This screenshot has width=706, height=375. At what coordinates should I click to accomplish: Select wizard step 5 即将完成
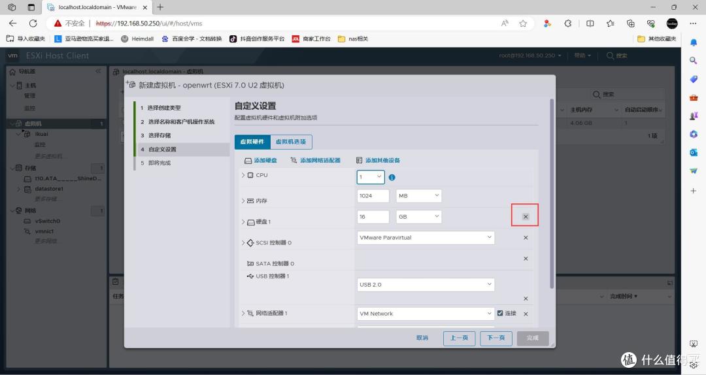156,163
